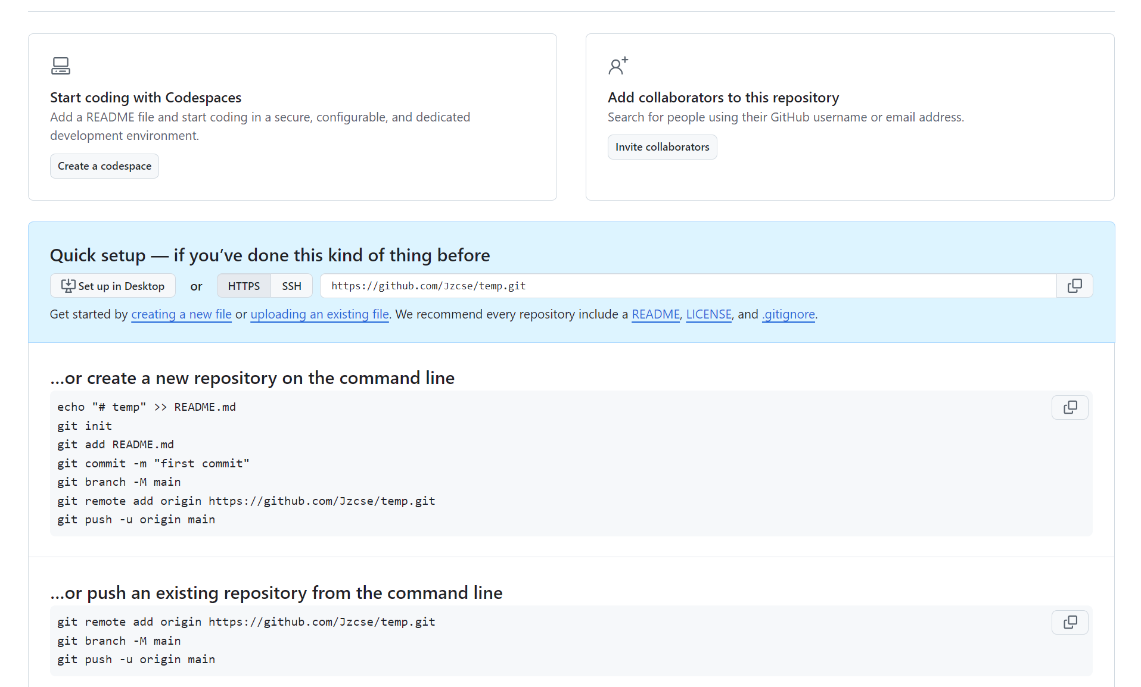Image resolution: width=1141 pixels, height=687 pixels.
Task: Click the add-person collaborators icon
Action: click(618, 65)
